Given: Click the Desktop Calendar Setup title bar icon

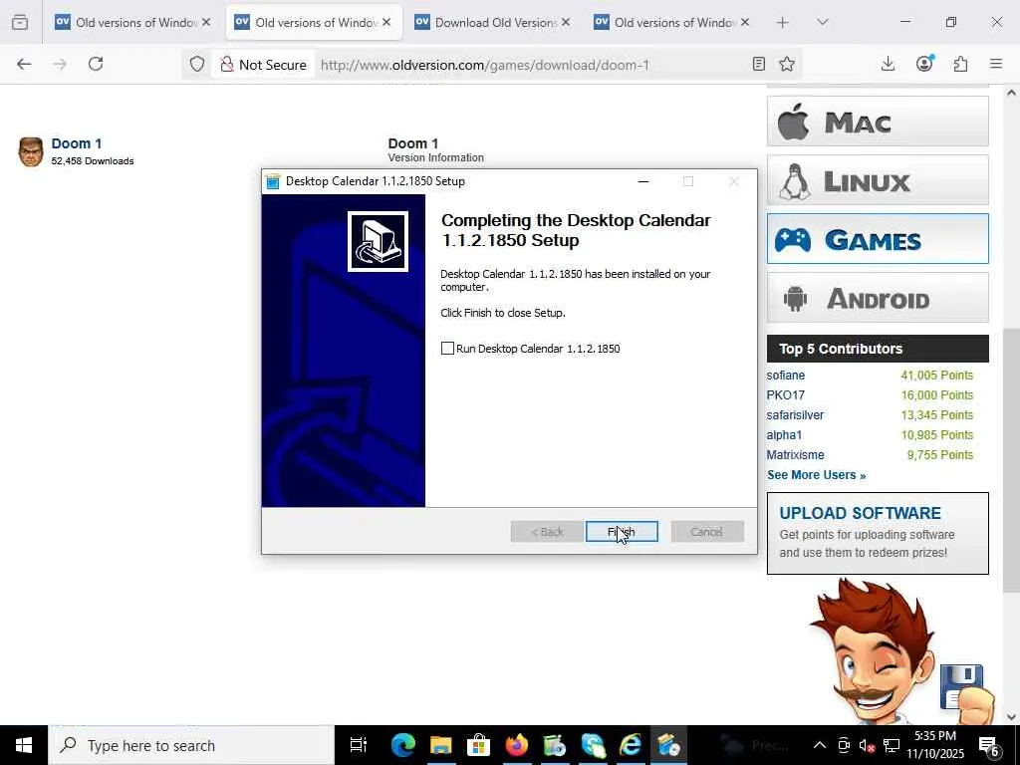Looking at the screenshot, I should click(x=273, y=181).
